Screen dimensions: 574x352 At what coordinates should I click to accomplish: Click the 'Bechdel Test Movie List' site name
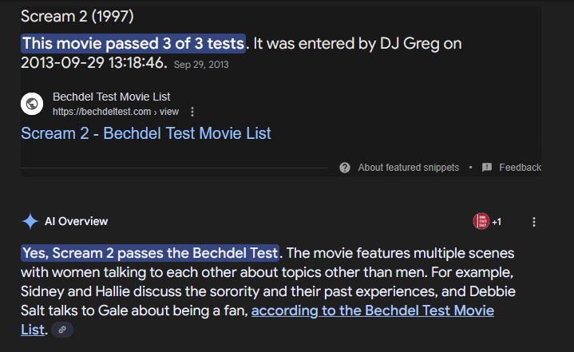point(111,97)
